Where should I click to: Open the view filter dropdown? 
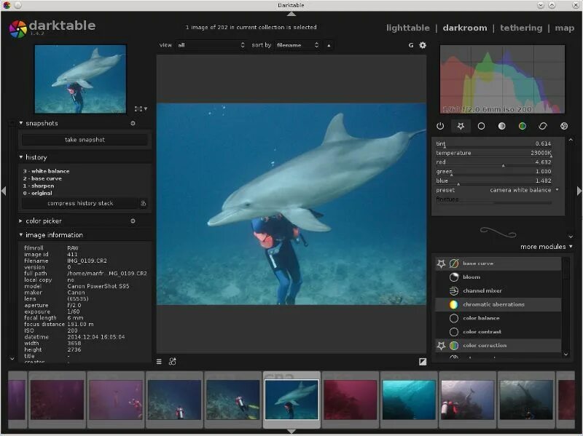(x=211, y=45)
